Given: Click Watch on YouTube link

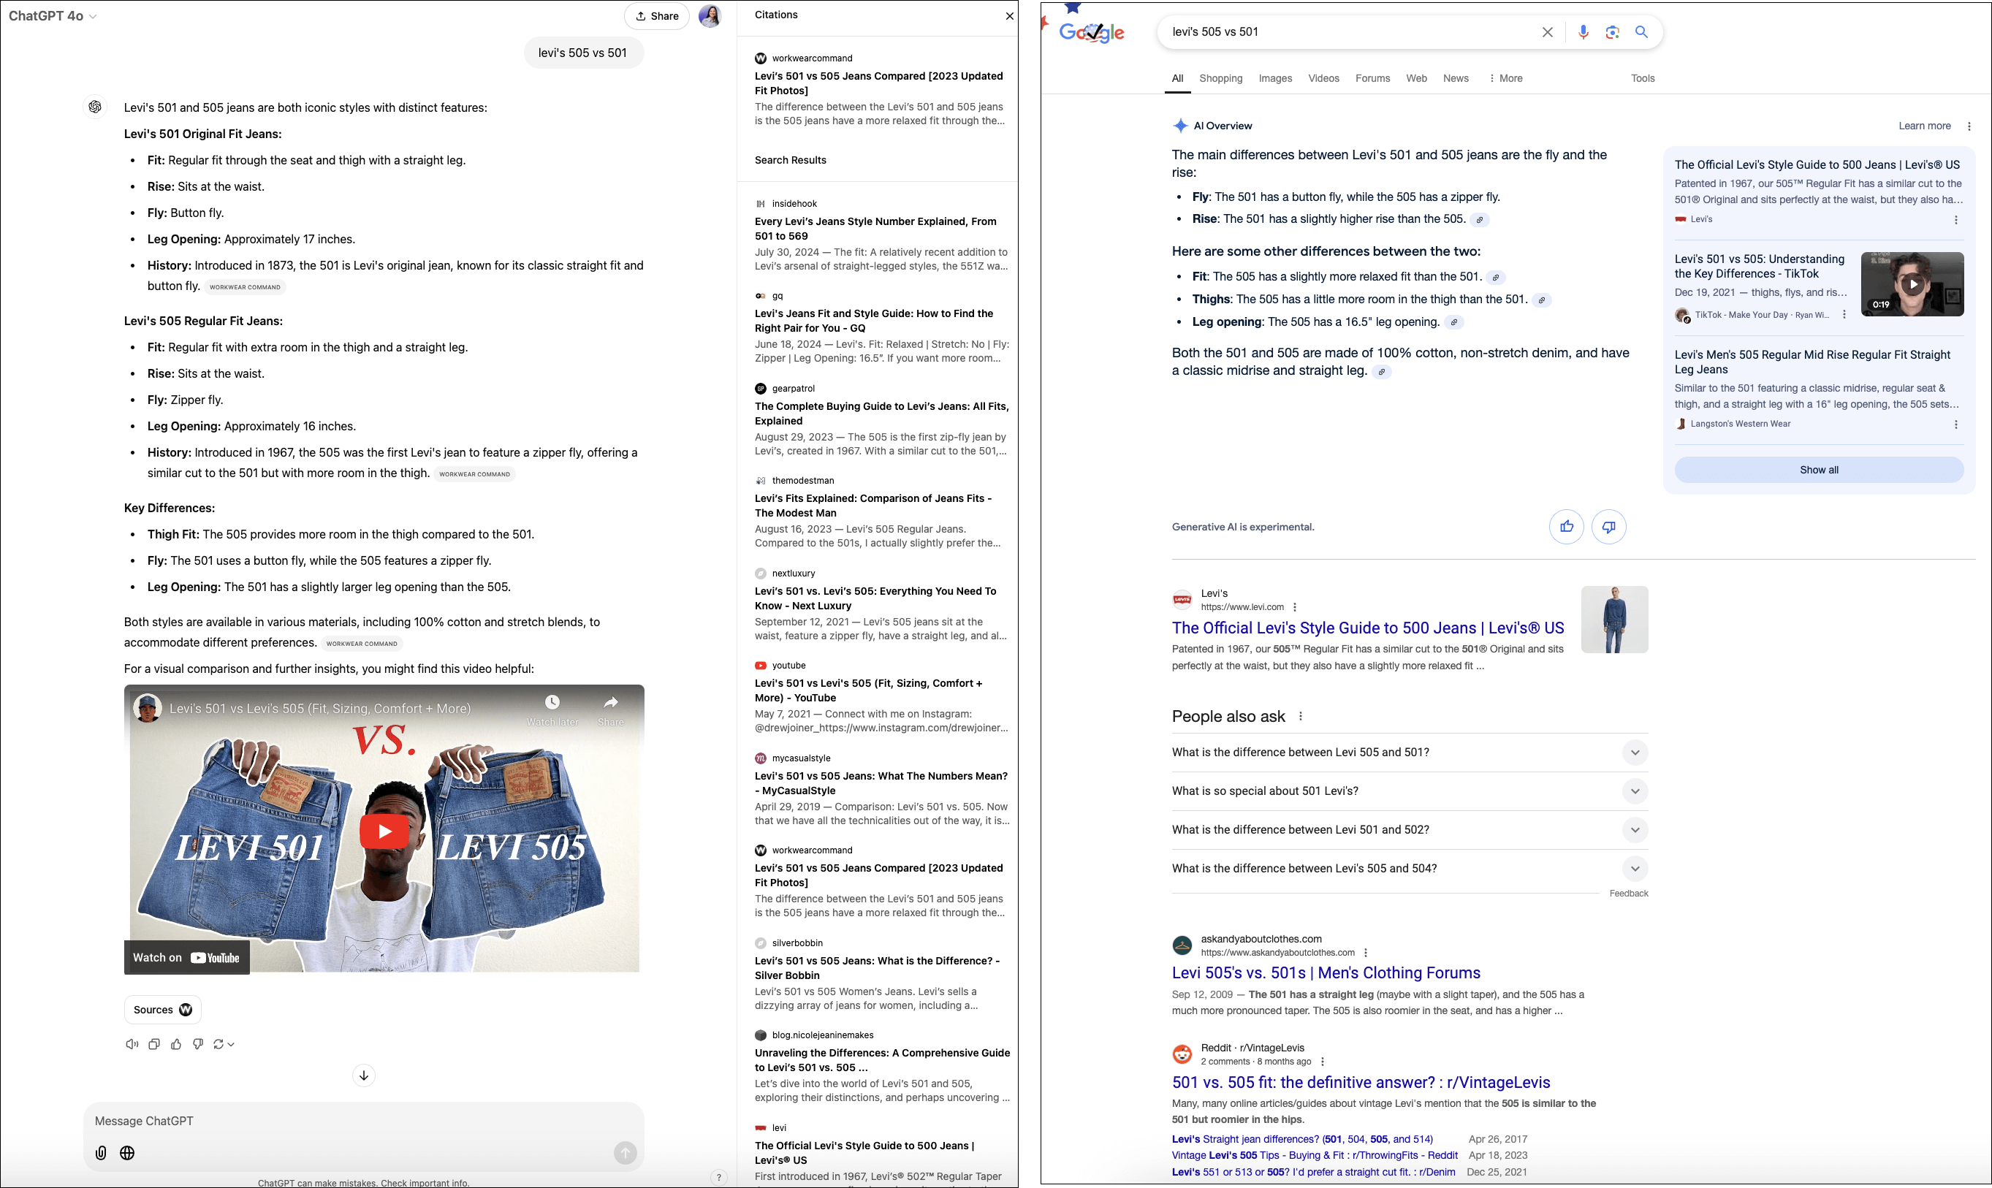Looking at the screenshot, I should pos(186,957).
